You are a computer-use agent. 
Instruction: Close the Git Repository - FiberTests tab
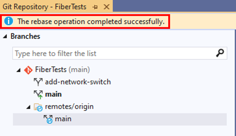coord(106,7)
